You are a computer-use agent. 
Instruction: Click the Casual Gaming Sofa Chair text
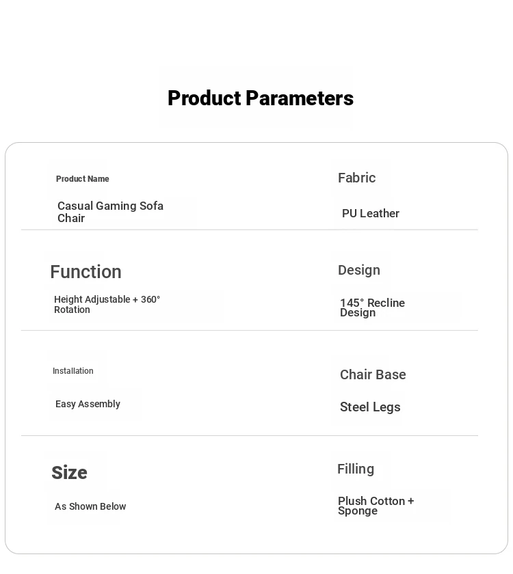[110, 212]
